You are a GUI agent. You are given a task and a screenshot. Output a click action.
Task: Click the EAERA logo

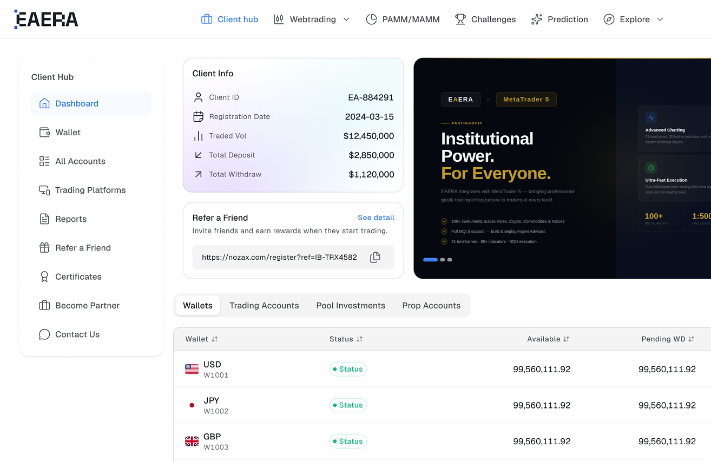click(x=46, y=19)
